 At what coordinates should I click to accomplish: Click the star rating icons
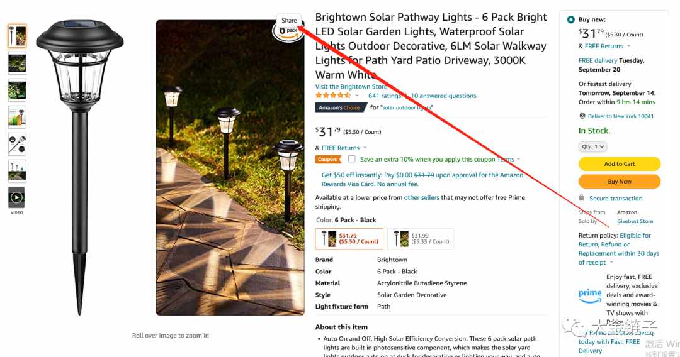(333, 96)
